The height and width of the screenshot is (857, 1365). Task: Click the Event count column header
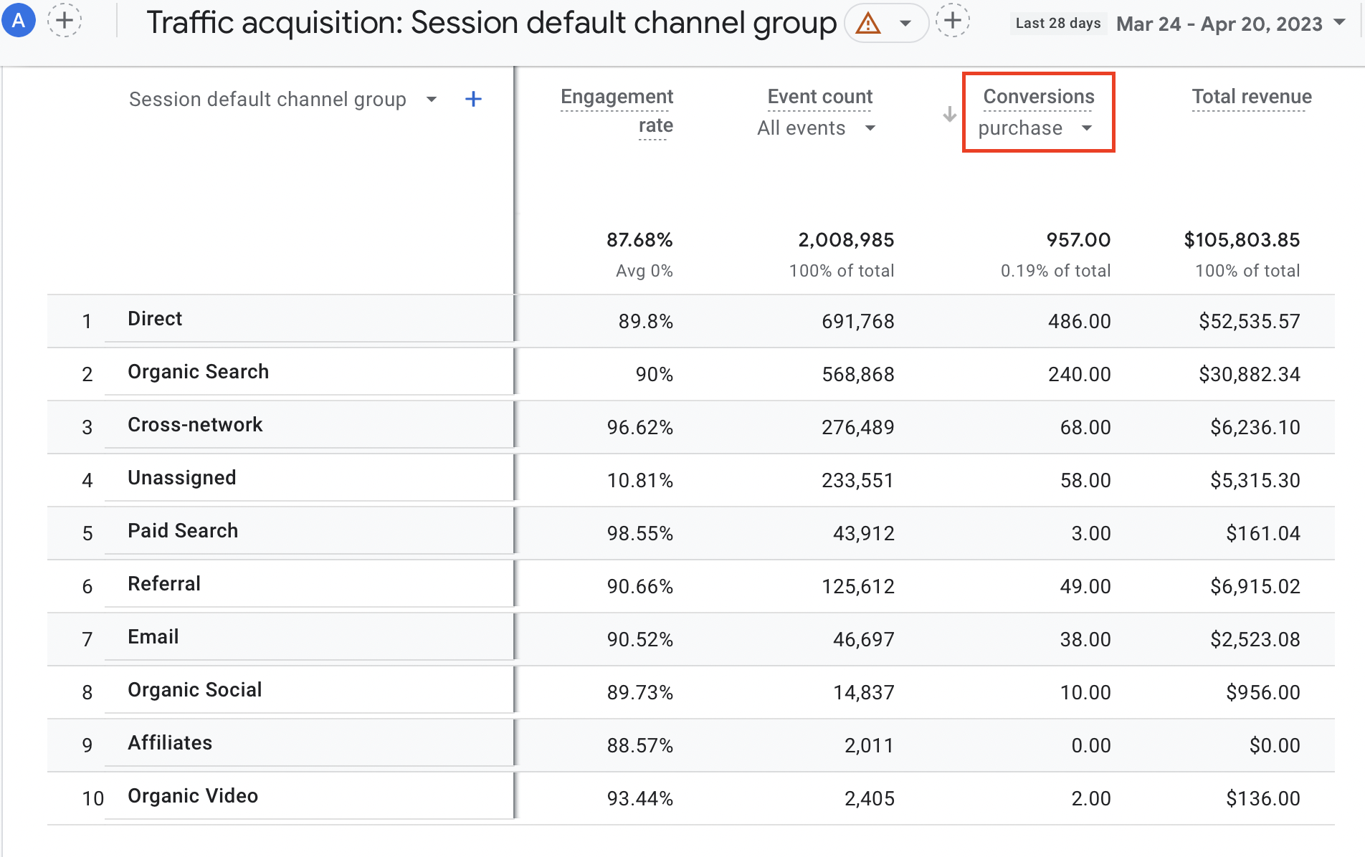pyautogui.click(x=819, y=97)
